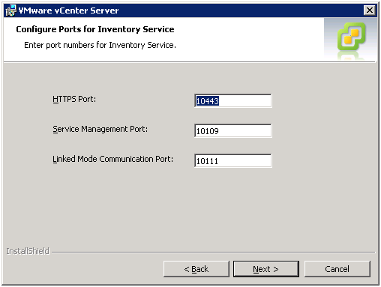Click the Linked Mode Communication Port field

coord(232,160)
